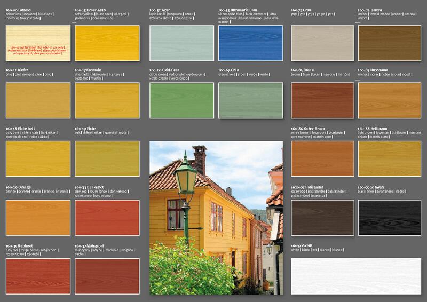
Task: Select the 160-84 Braun brown swatch
Action: pyautogui.click(x=322, y=100)
